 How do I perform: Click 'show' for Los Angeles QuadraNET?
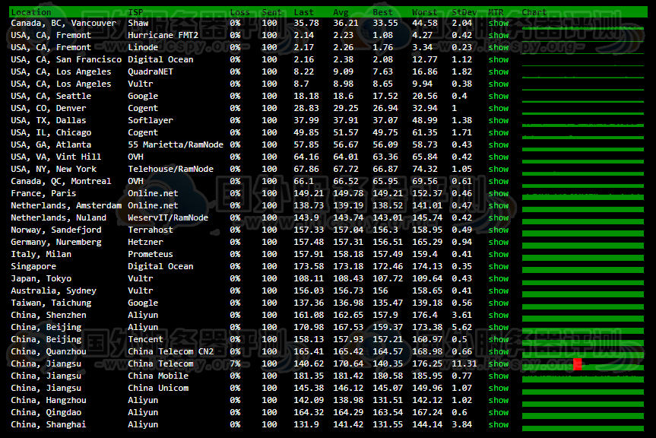click(x=499, y=71)
